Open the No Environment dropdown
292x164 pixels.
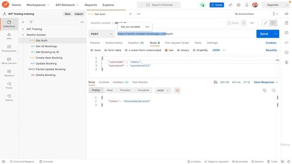coord(256,14)
